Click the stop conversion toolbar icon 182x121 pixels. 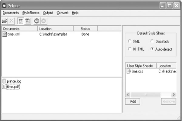pyautogui.click(x=44, y=21)
